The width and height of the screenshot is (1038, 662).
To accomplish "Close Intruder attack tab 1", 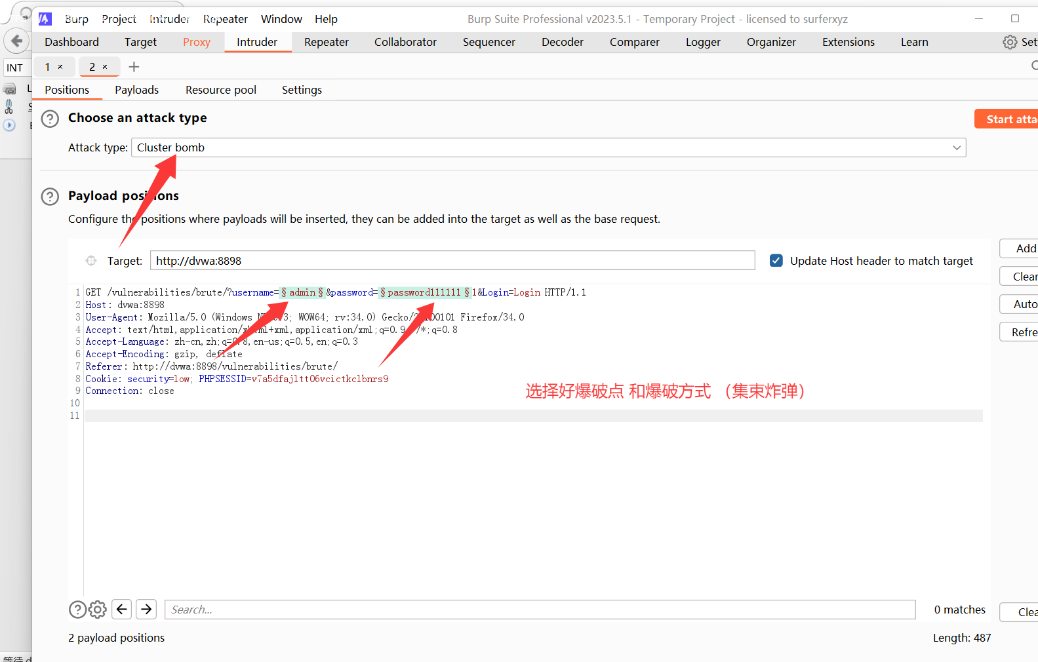I will tap(60, 67).
